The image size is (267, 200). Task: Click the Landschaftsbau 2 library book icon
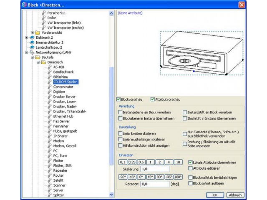pyautogui.click(x=32, y=47)
